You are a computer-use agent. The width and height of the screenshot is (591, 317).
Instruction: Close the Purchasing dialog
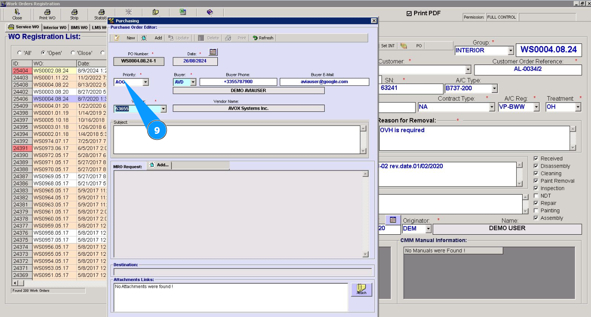(374, 21)
